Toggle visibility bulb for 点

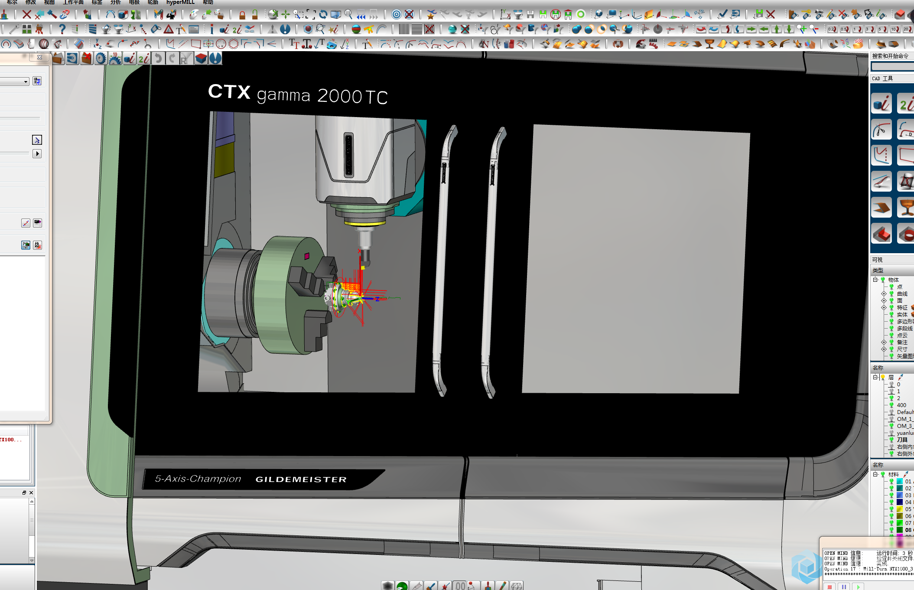pyautogui.click(x=891, y=287)
